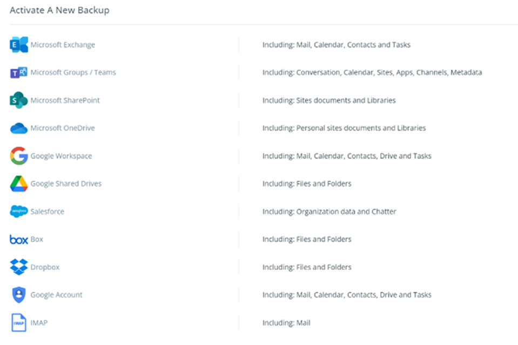Activate Google Workspace backup
518x345 pixels.
tap(61, 156)
